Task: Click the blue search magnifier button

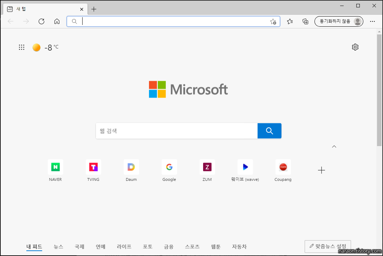Action: 270,131
